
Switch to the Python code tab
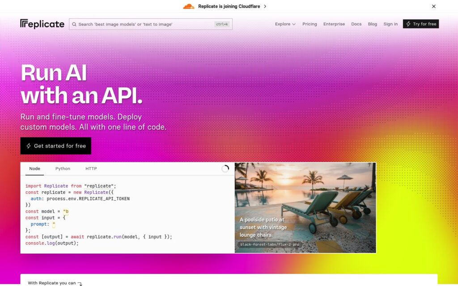(x=63, y=168)
